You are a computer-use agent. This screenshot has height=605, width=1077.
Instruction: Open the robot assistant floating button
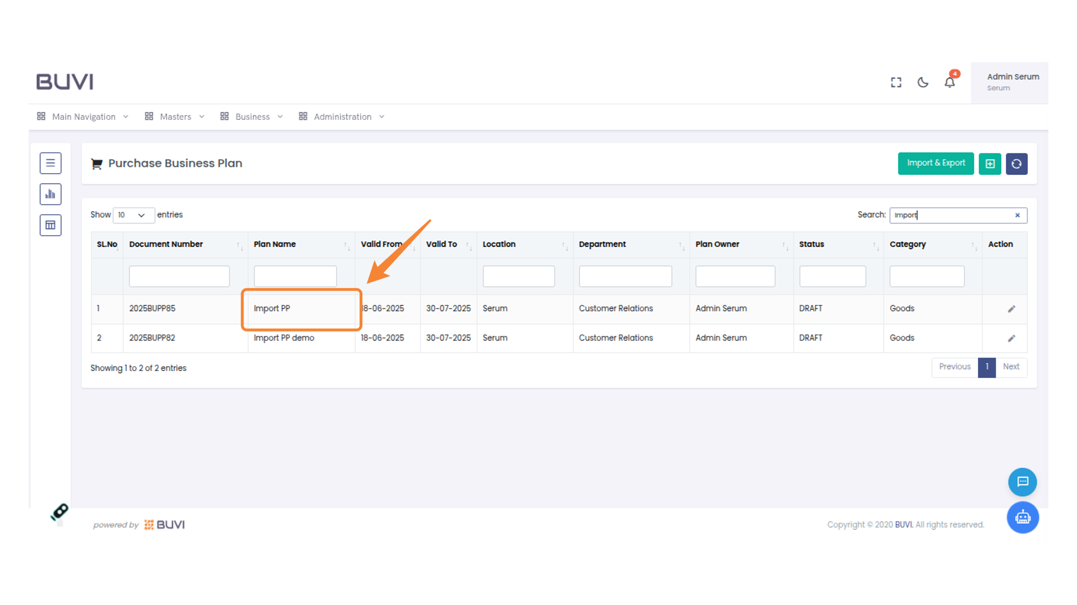pos(1022,517)
